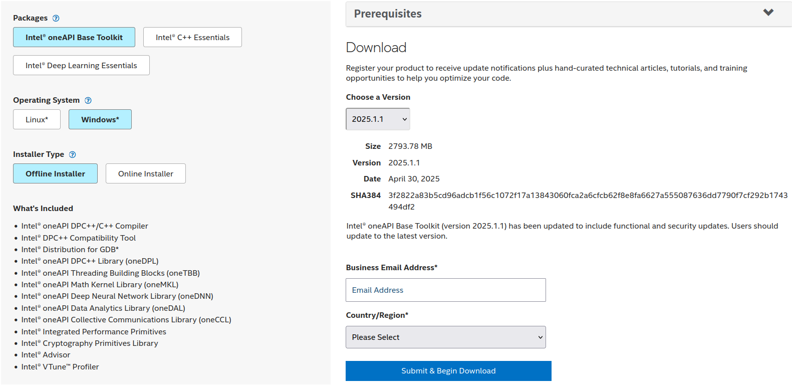The image size is (792, 385).
Task: Click the SHA384 hash value text
Action: click(588, 201)
